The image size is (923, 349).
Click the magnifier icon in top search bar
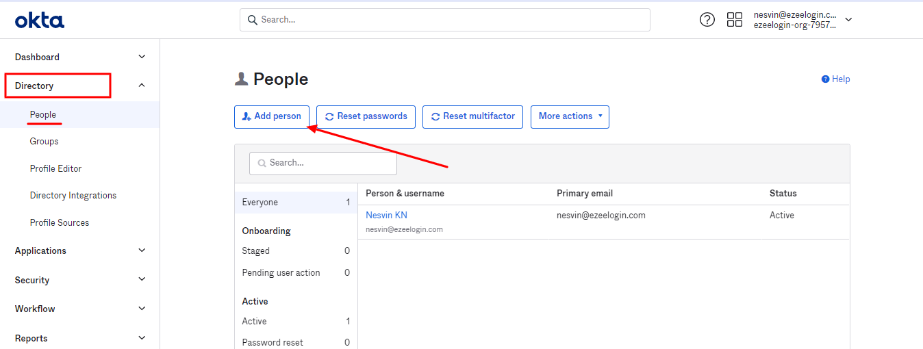click(253, 20)
